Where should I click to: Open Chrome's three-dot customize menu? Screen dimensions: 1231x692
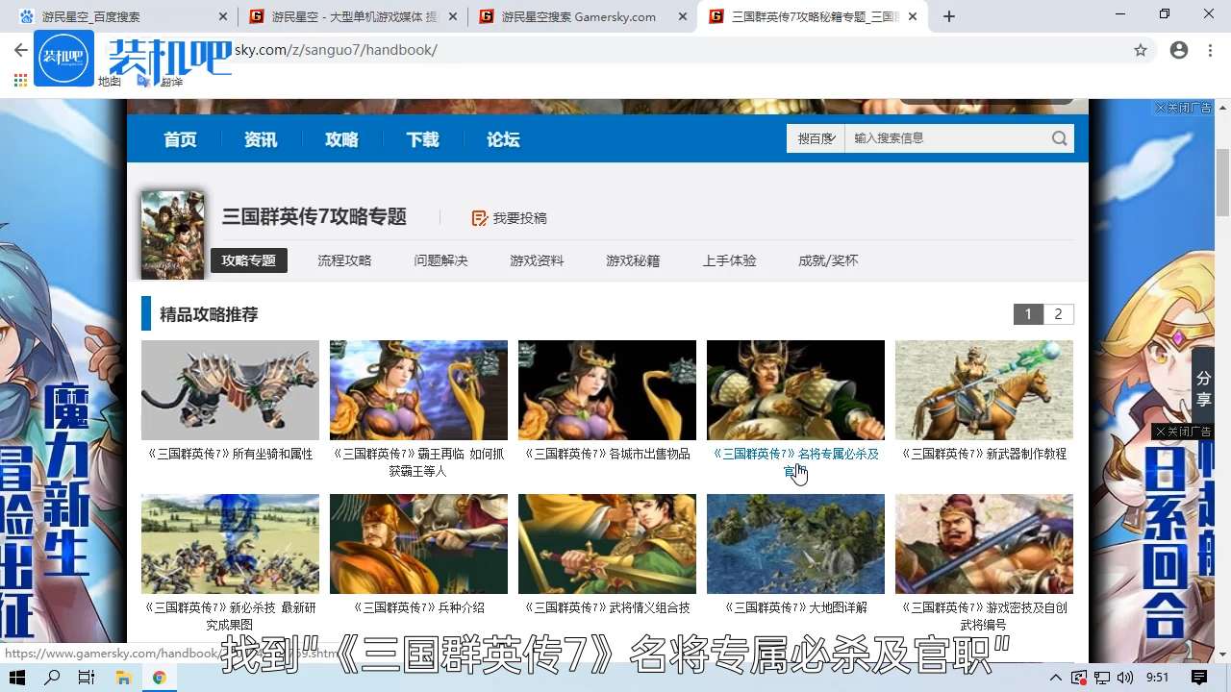click(x=1210, y=50)
